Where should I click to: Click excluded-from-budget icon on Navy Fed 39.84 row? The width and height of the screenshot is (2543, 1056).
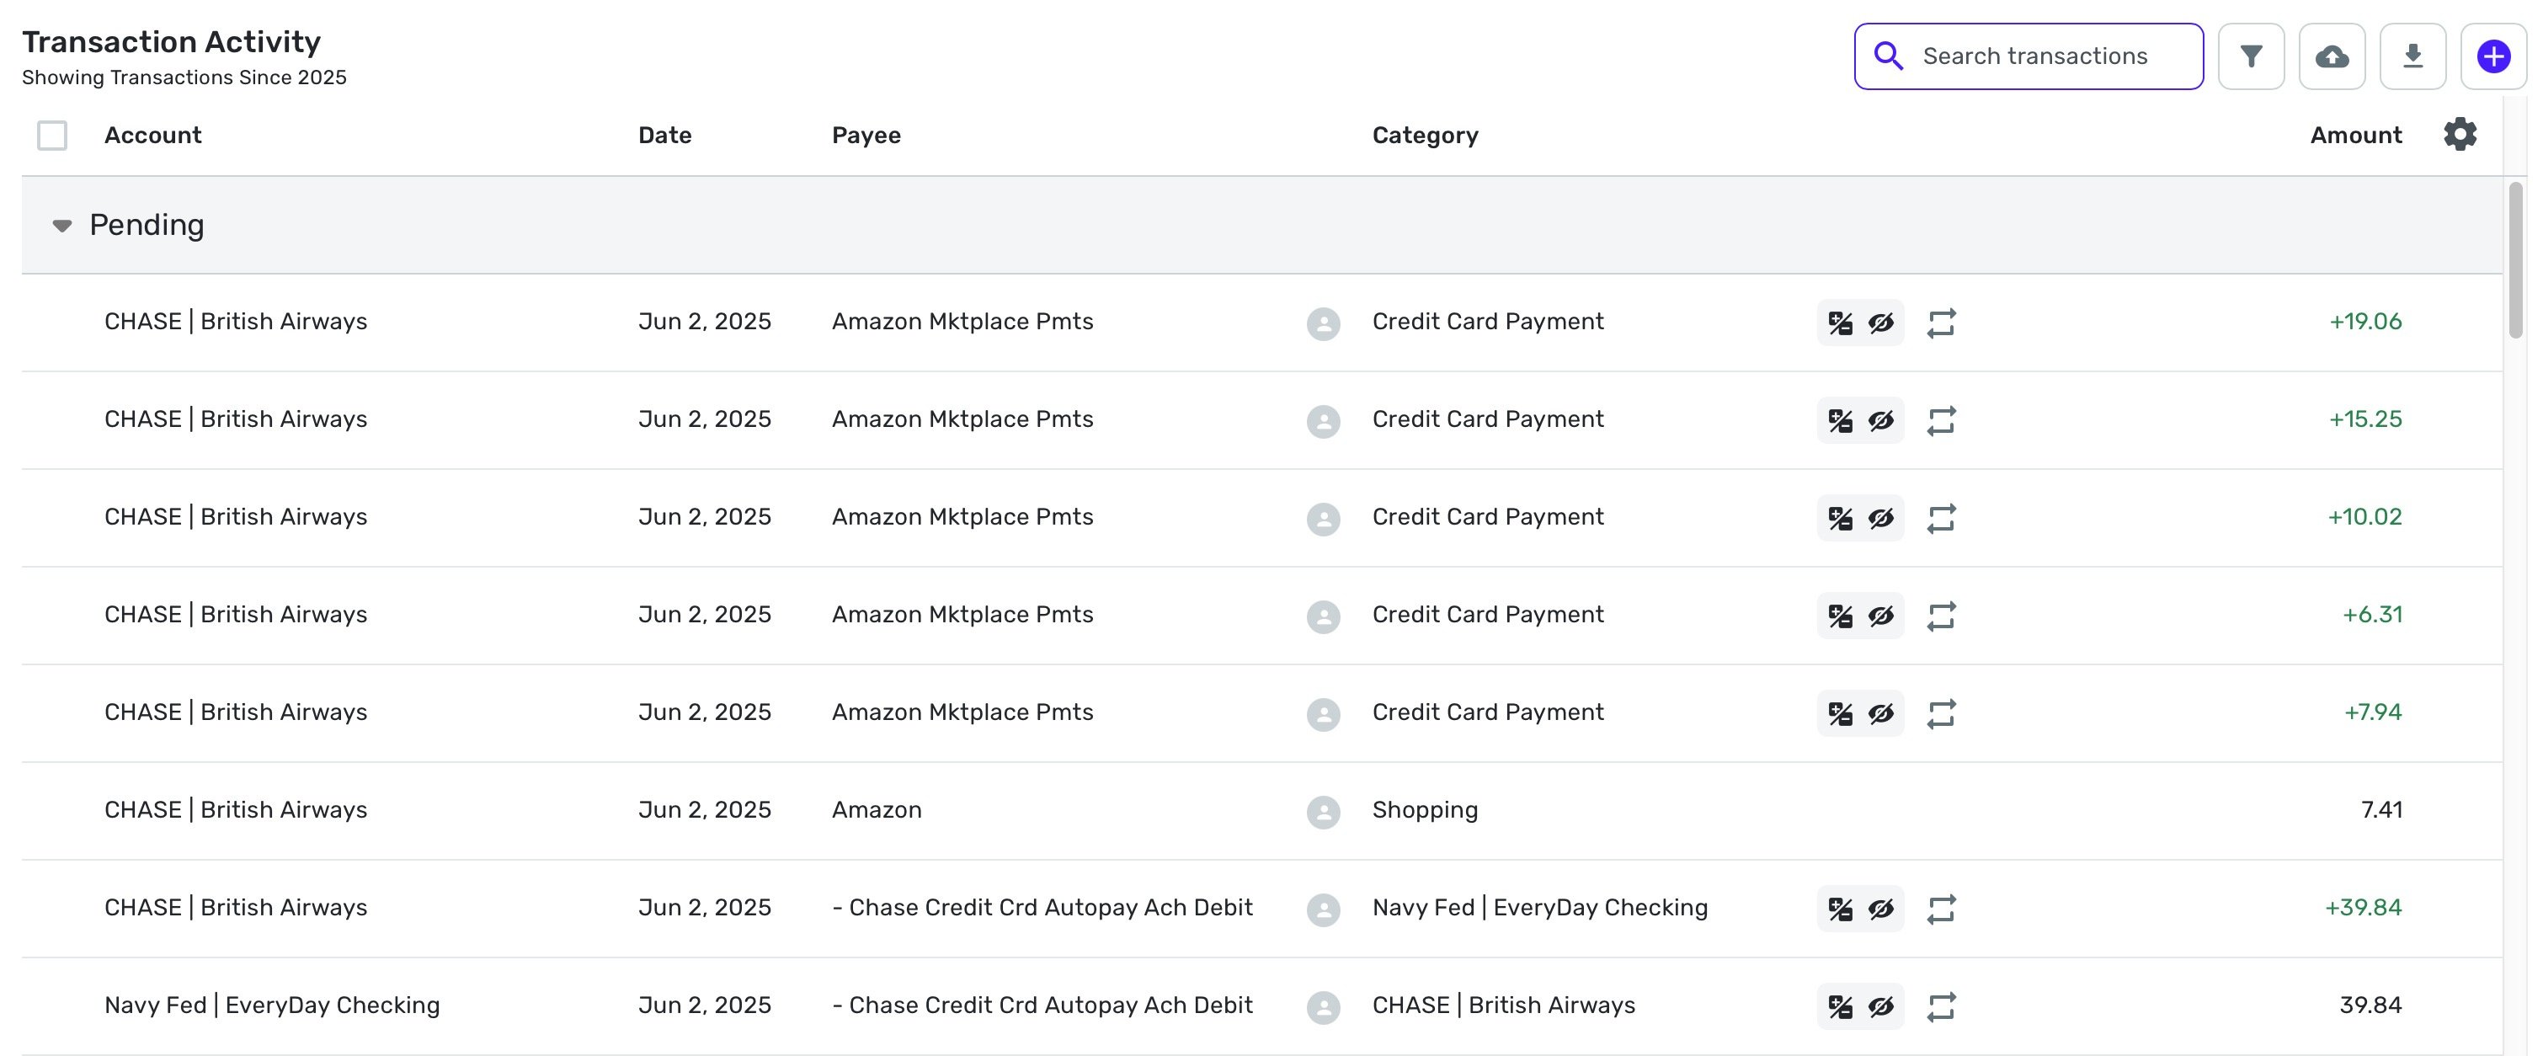[x=1840, y=1006]
